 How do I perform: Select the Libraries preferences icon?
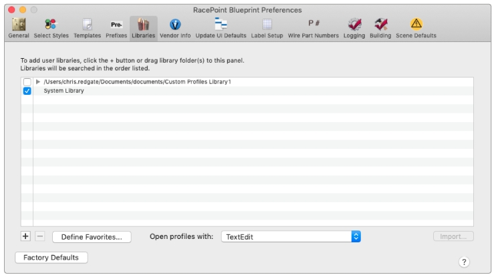tap(143, 29)
